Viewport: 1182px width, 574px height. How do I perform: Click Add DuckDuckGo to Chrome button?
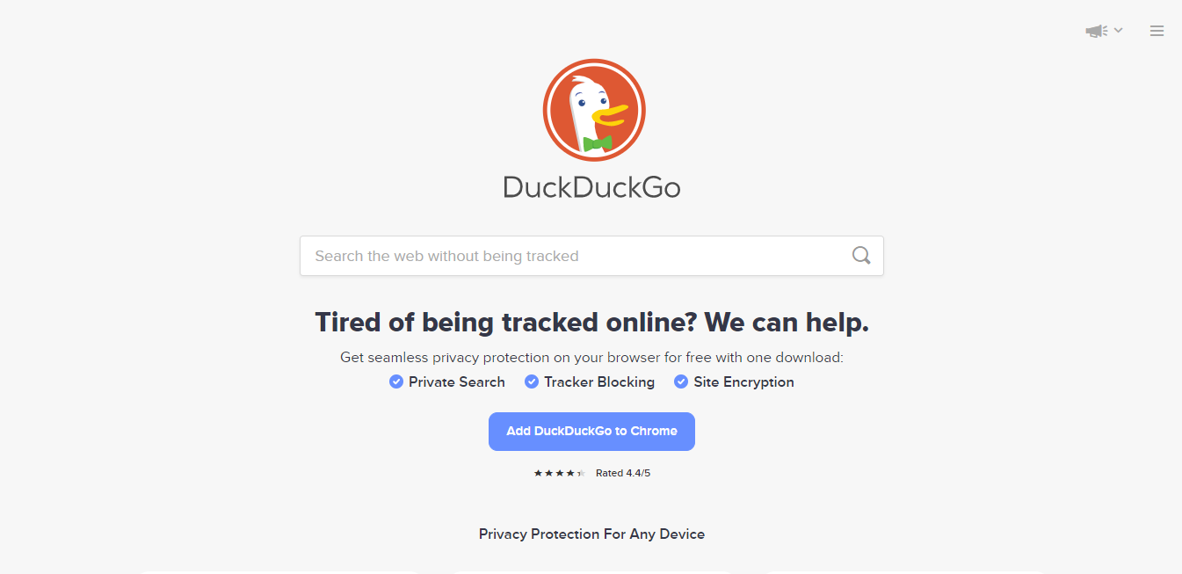591,432
